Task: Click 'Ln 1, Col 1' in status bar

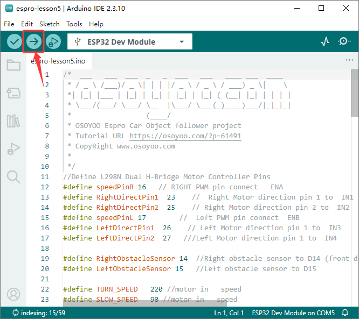Action: pyautogui.click(x=229, y=313)
